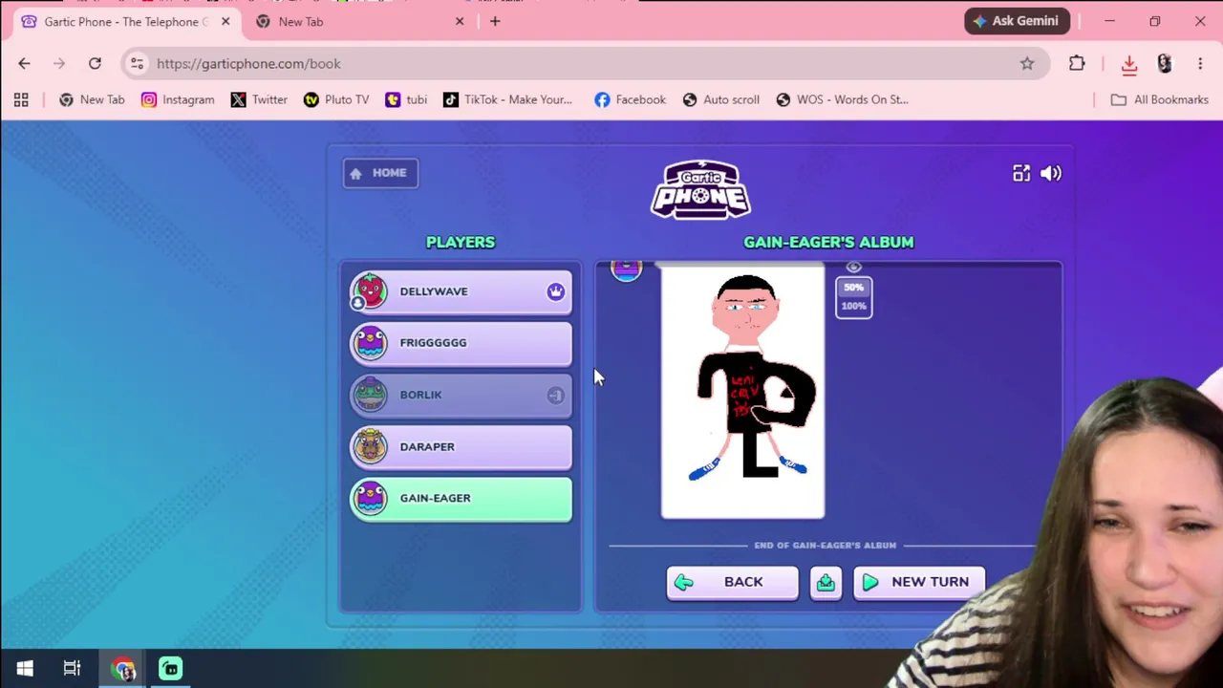This screenshot has width=1223, height=688.
Task: Set drawing size to 100%
Action: pos(853,306)
